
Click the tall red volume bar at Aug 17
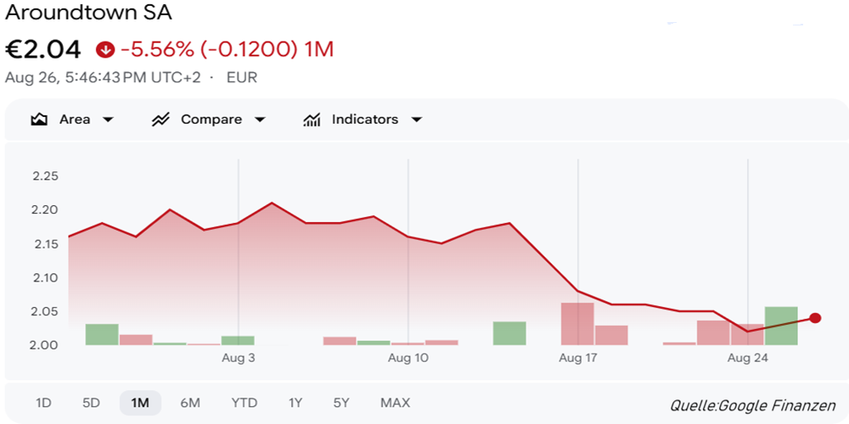[577, 324]
